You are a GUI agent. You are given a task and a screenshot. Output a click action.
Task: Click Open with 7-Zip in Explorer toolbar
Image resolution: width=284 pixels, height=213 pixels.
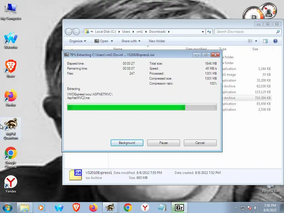102,41
